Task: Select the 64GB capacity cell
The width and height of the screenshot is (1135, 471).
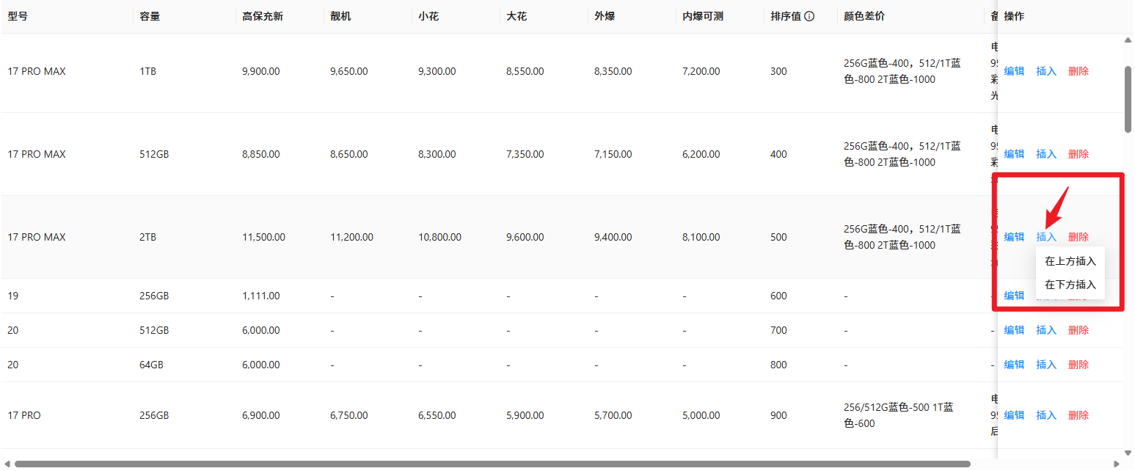Action: click(151, 365)
